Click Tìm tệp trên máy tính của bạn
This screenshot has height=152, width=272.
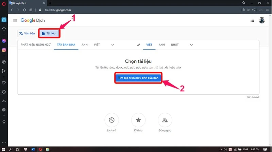coord(138,78)
